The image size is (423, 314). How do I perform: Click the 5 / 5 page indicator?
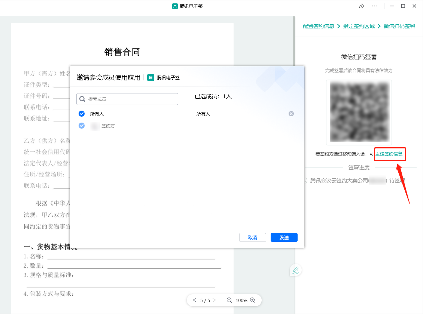[x=205, y=300]
